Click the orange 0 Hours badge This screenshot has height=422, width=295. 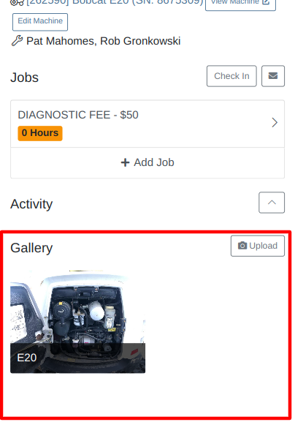(x=40, y=133)
